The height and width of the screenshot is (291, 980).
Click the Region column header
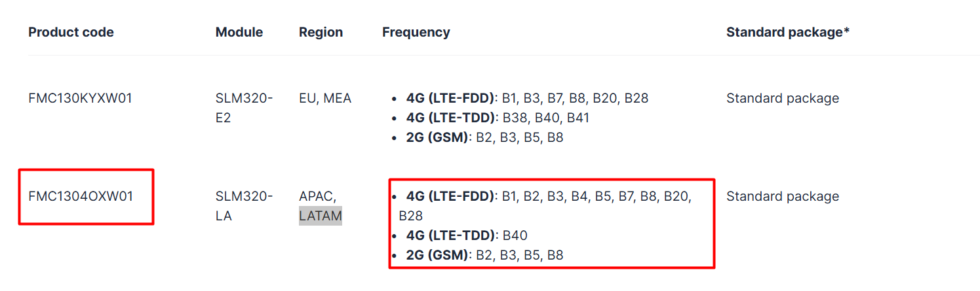tap(321, 32)
